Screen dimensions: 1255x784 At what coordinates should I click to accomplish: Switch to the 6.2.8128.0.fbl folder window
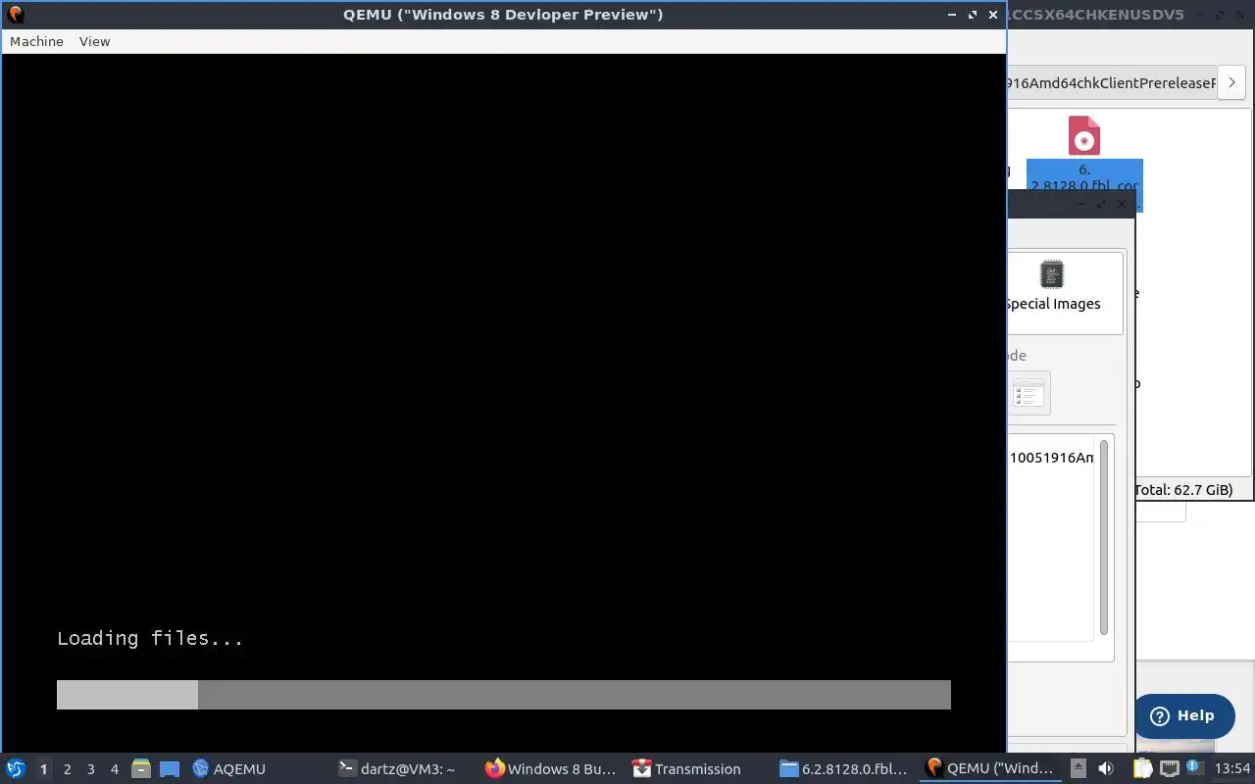pos(843,769)
